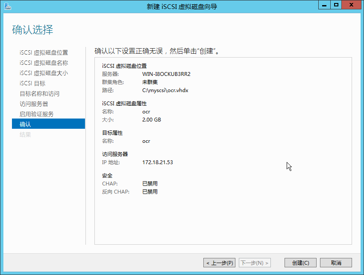Click the 反向 CHAP: label

(x=116, y=191)
